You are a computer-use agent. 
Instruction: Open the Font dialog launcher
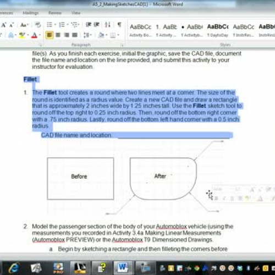tap(41, 45)
